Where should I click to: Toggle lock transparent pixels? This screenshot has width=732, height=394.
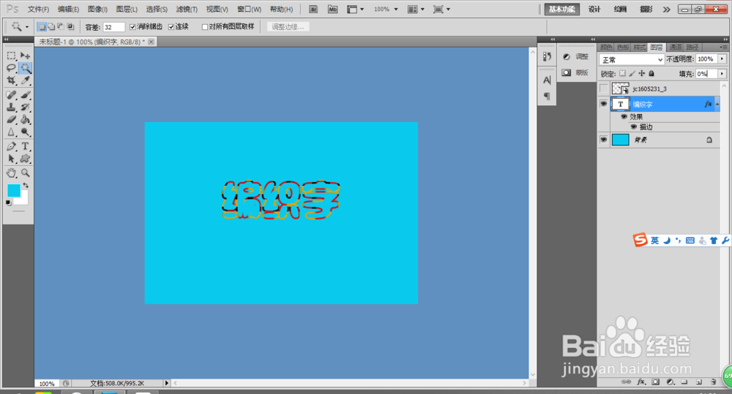622,74
